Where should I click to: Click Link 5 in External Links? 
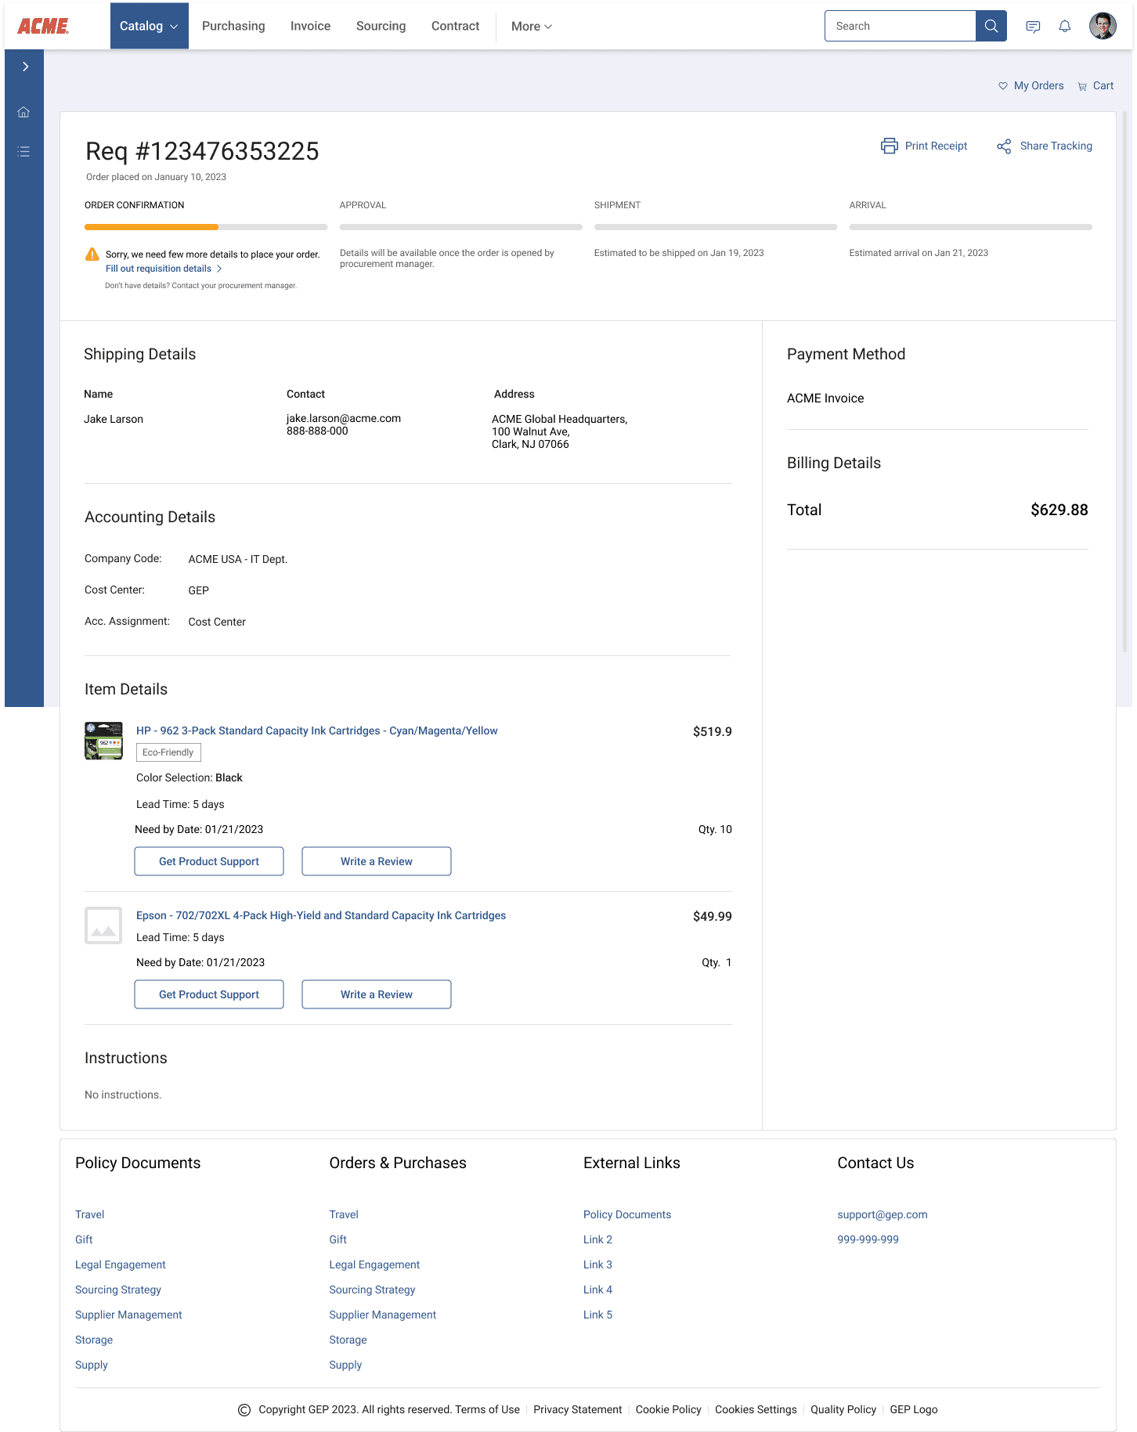point(597,1315)
